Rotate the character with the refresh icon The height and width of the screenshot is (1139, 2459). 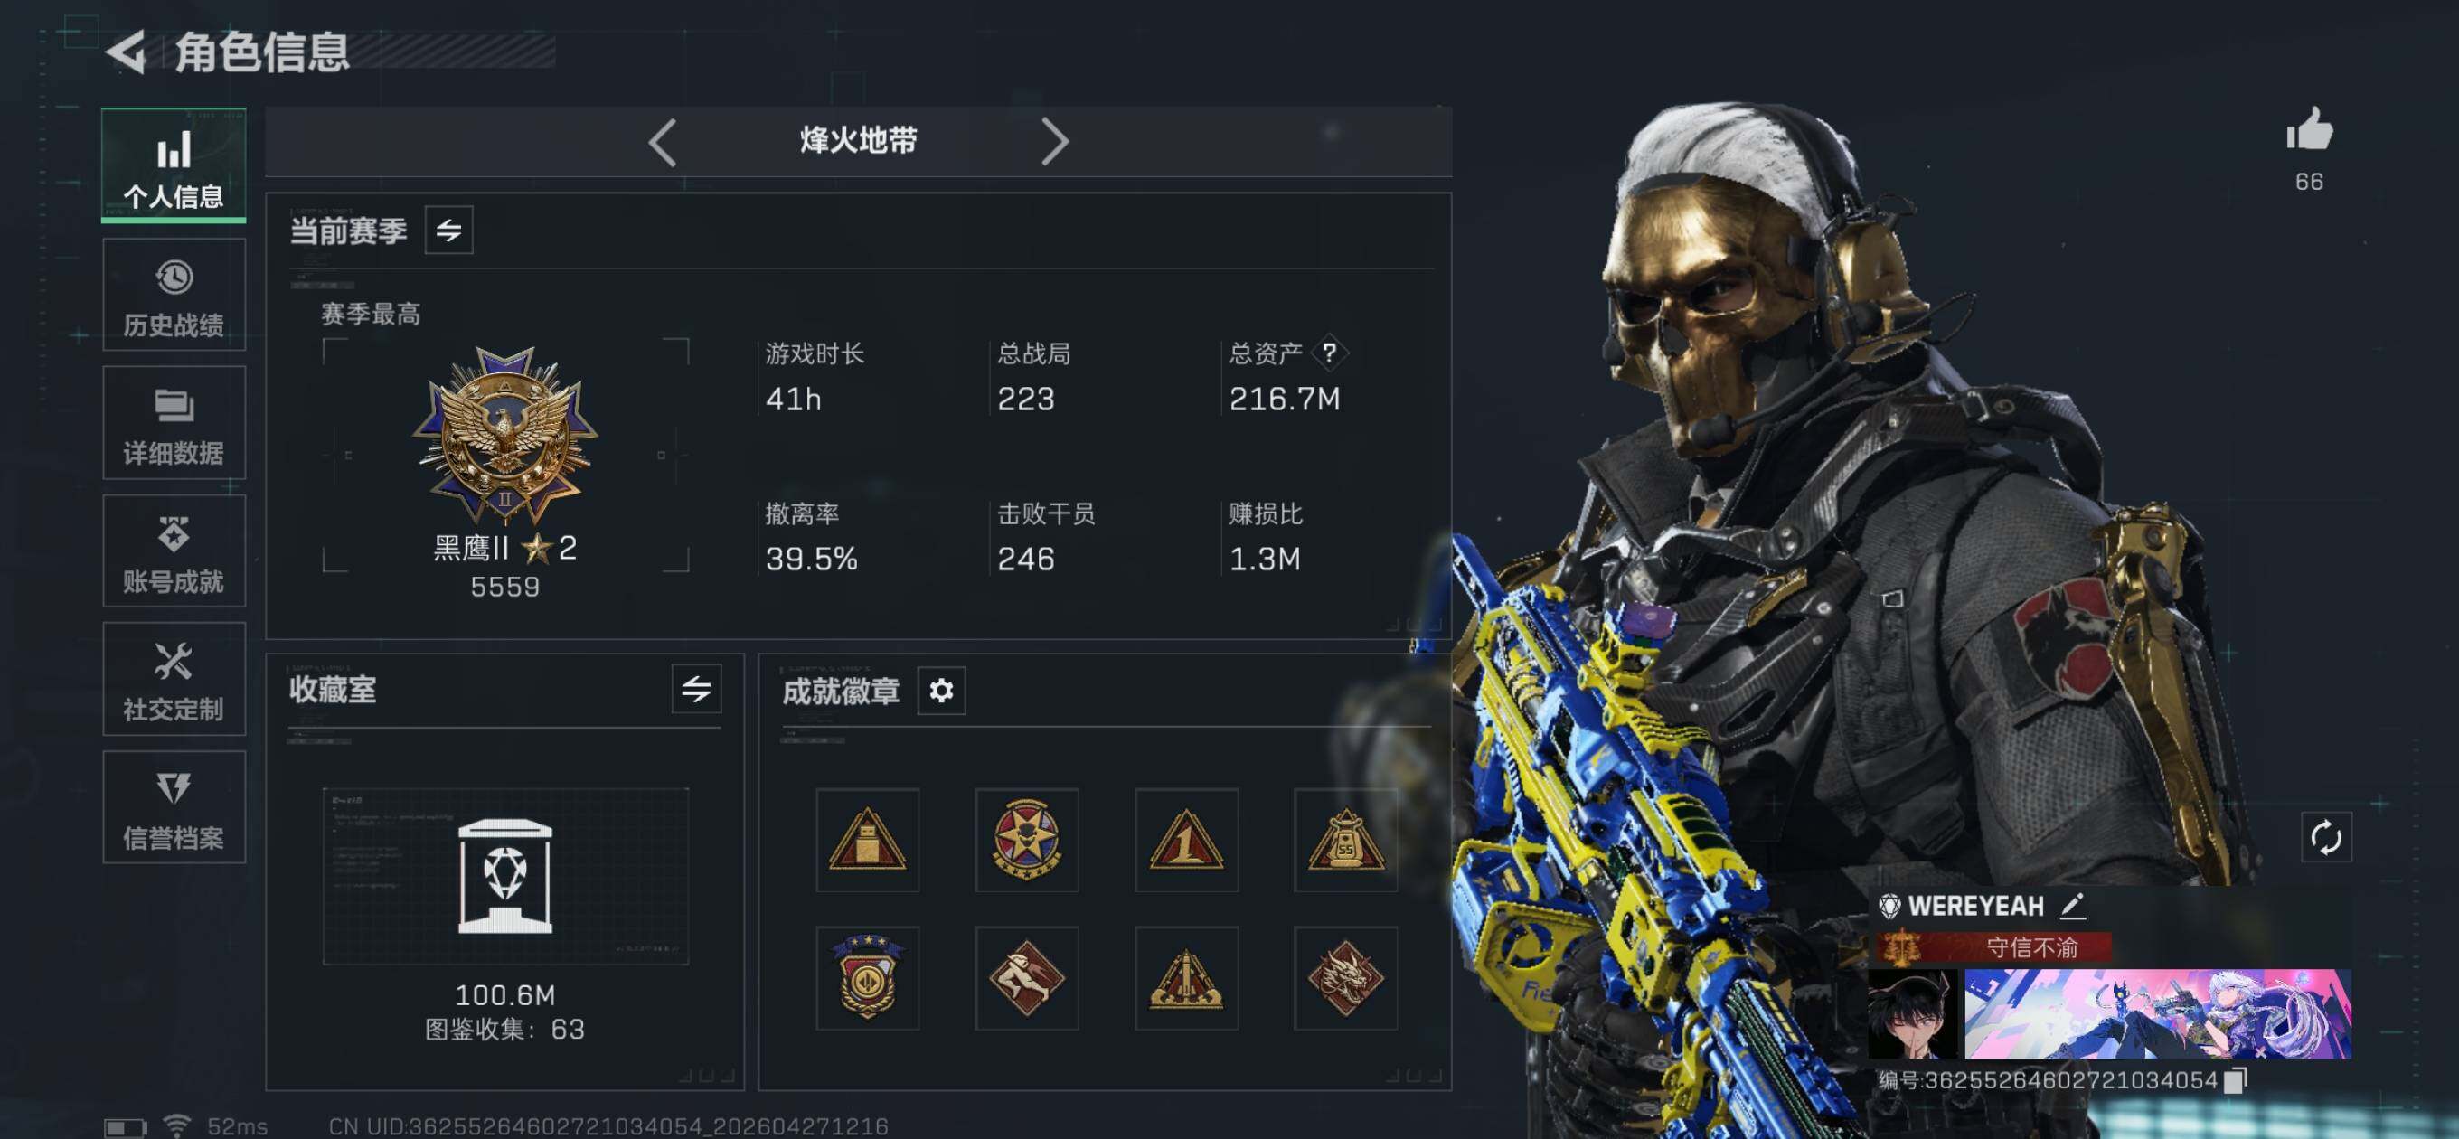point(2325,837)
